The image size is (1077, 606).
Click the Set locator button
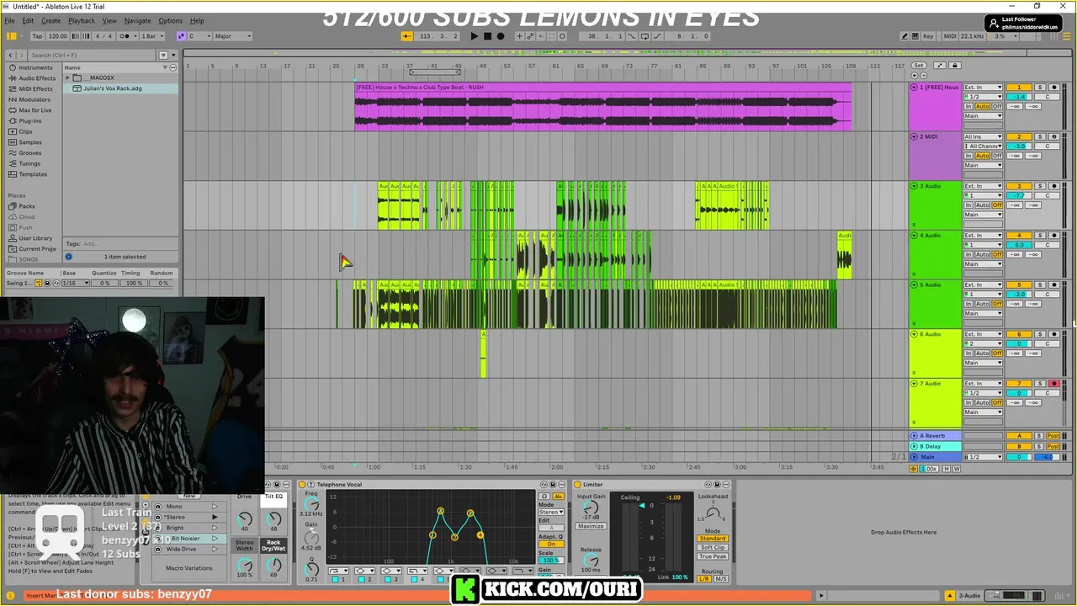tap(918, 66)
